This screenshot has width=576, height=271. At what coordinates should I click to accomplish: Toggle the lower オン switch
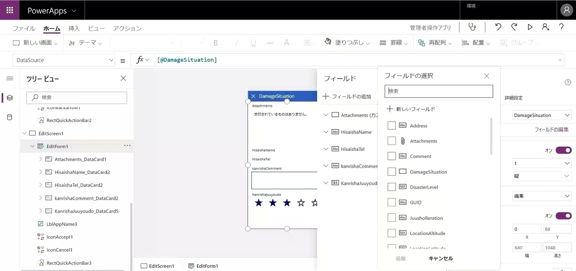point(564,216)
